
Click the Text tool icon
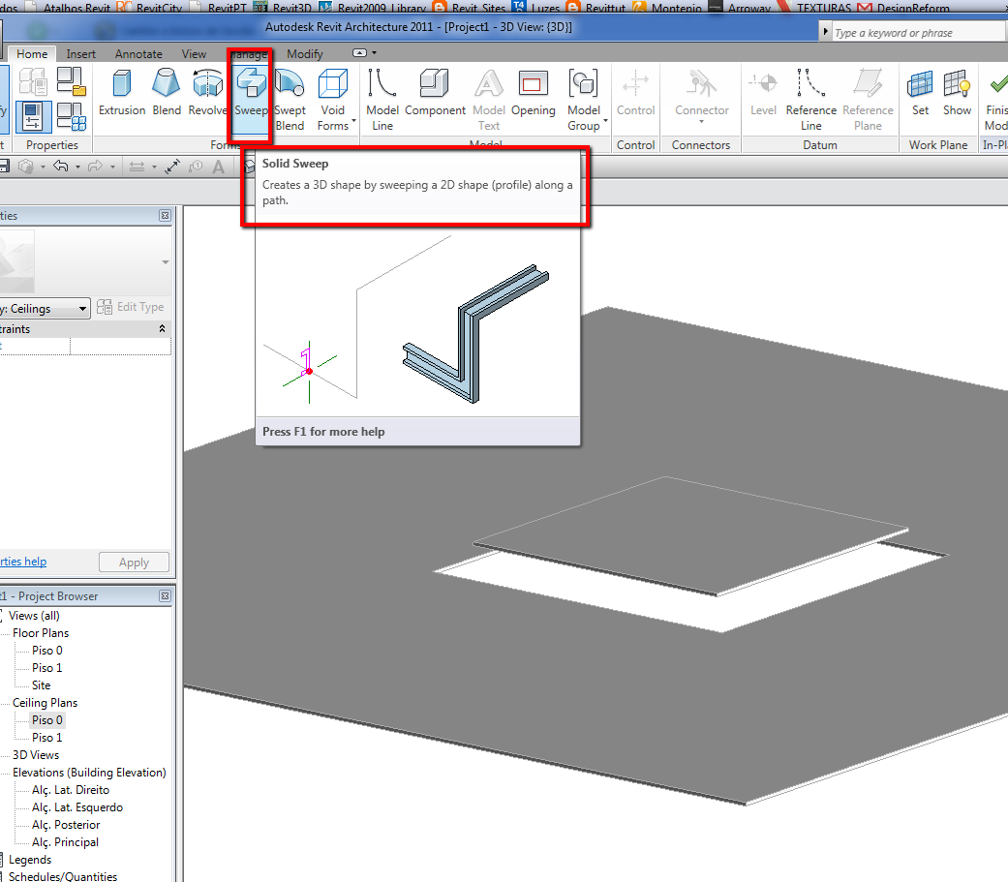(x=219, y=167)
